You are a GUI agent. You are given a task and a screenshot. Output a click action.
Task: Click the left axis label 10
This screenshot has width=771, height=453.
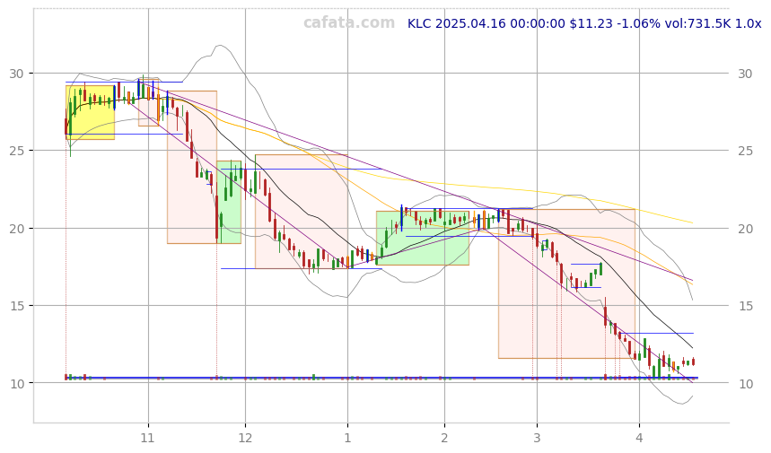click(x=17, y=384)
